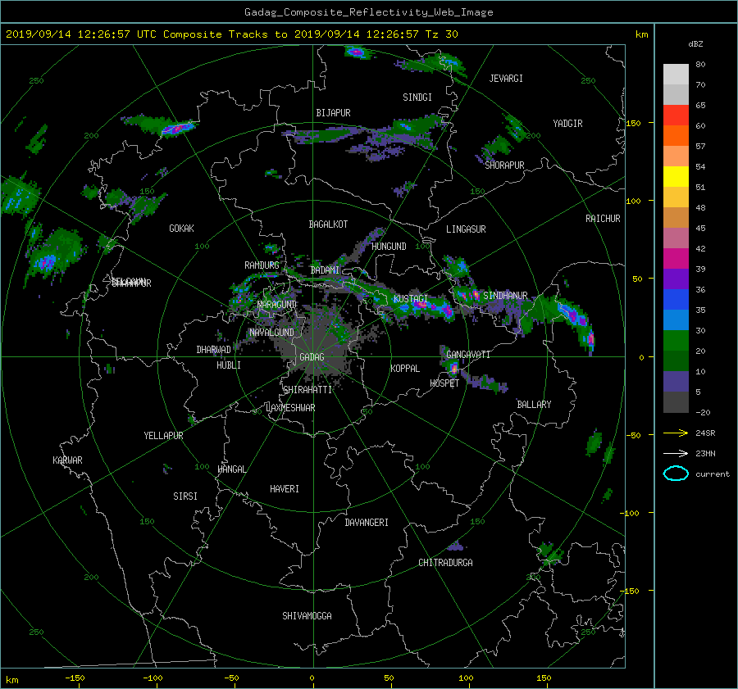This screenshot has width=738, height=689.
Task: Click the SHIVAMOGGA city label
Action: click(x=307, y=615)
